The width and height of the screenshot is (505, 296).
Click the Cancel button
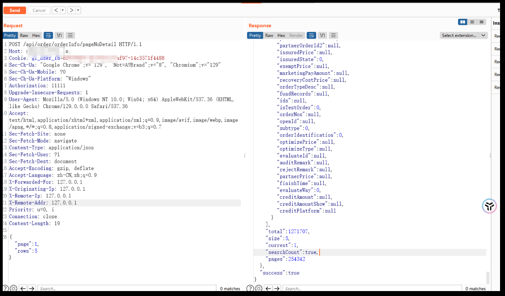pyautogui.click(x=39, y=10)
